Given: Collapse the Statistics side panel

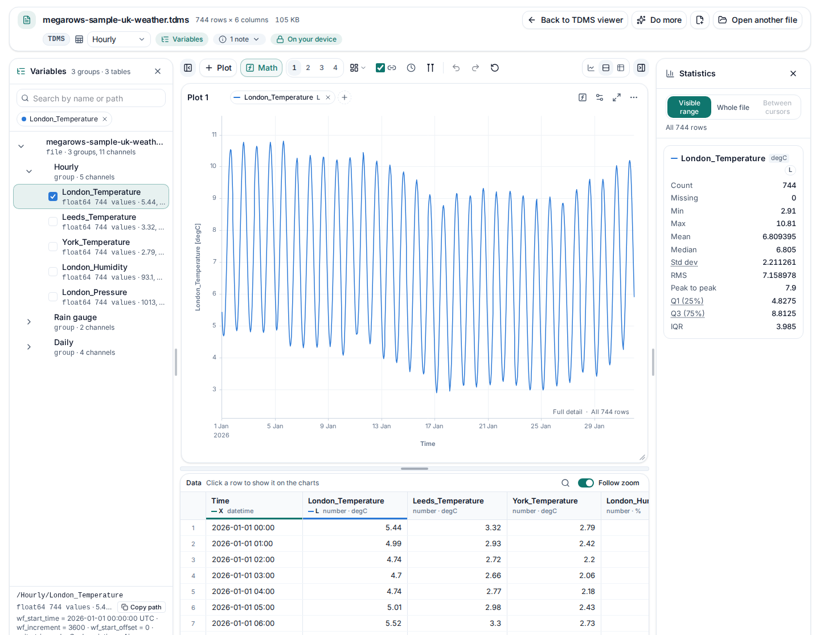Looking at the screenshot, I should click(x=641, y=68).
